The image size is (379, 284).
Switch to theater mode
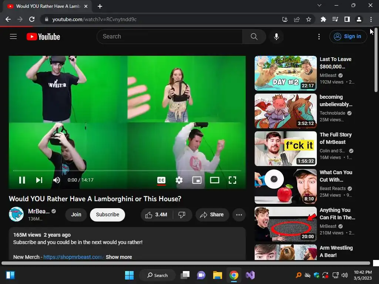[215, 180]
